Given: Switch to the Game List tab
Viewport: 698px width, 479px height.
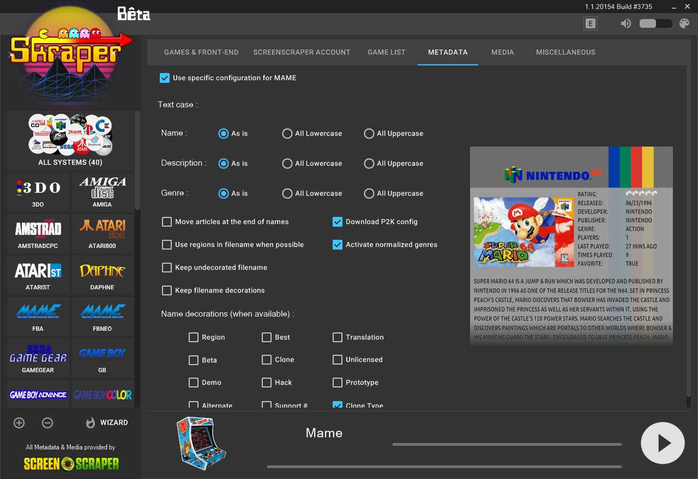Looking at the screenshot, I should pos(387,52).
